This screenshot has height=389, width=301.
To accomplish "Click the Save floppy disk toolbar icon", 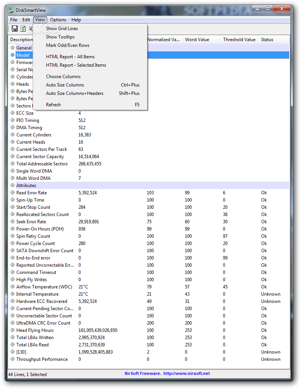I will pyautogui.click(x=14, y=29).
